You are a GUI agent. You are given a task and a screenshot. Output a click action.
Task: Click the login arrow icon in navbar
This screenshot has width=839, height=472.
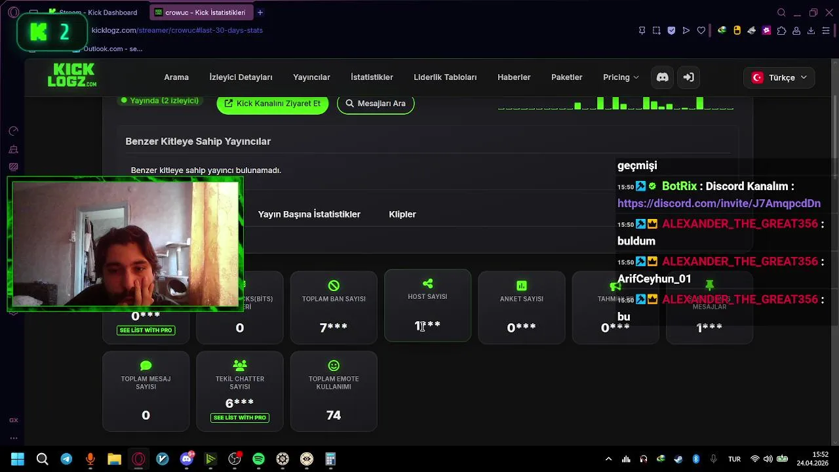688,77
